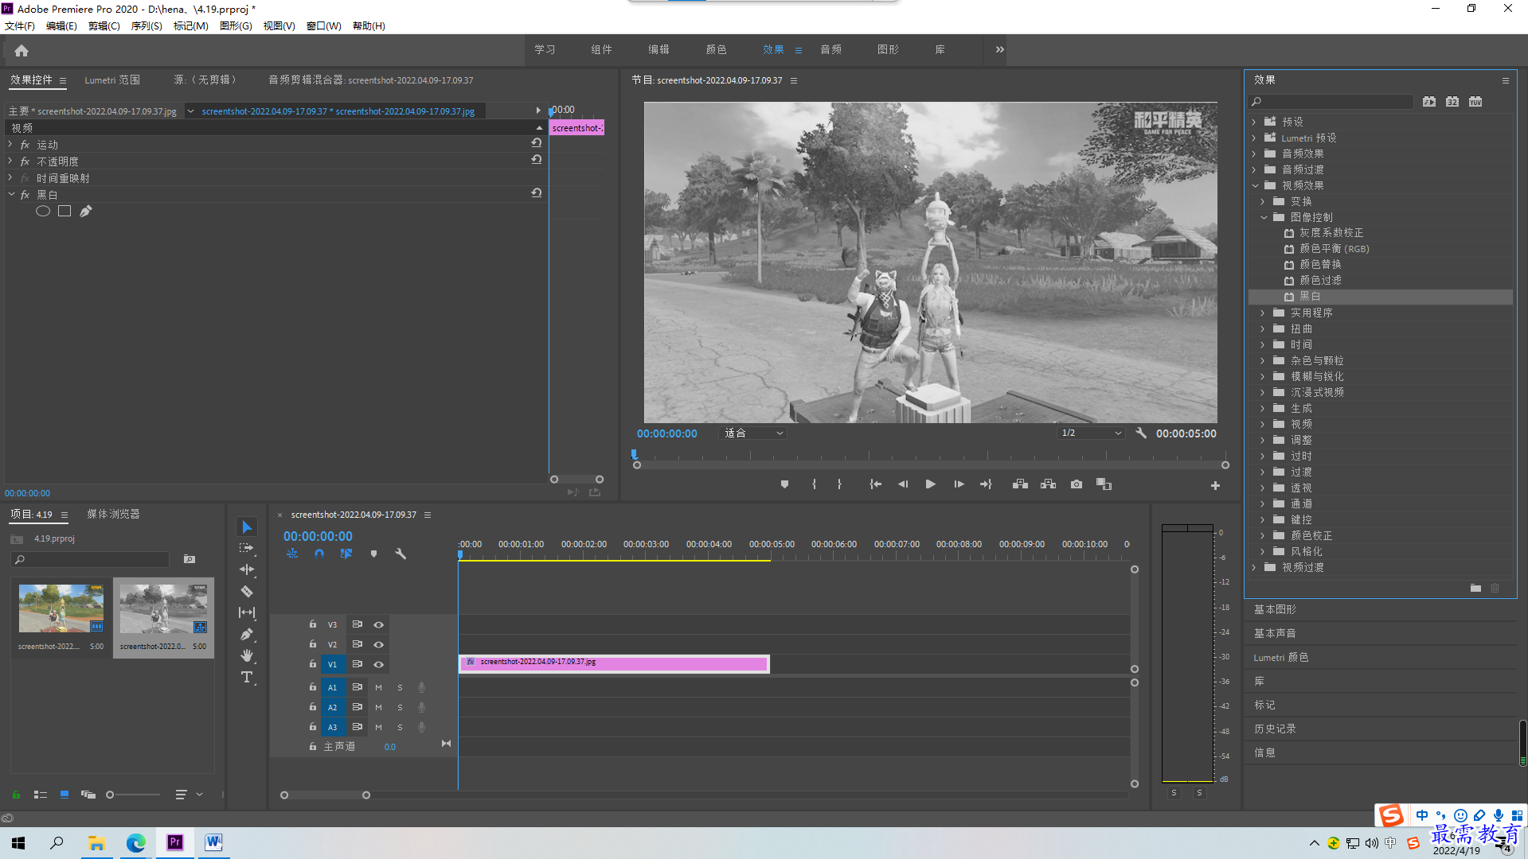Viewport: 1528px width, 859px height.
Task: Toggle V1 track output eye
Action: 379,664
